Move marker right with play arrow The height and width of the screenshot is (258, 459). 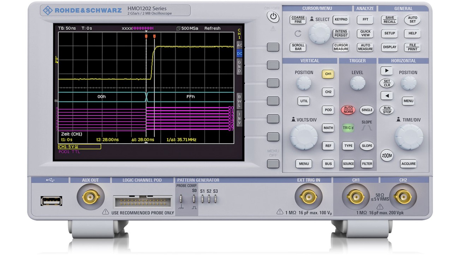pos(387,71)
